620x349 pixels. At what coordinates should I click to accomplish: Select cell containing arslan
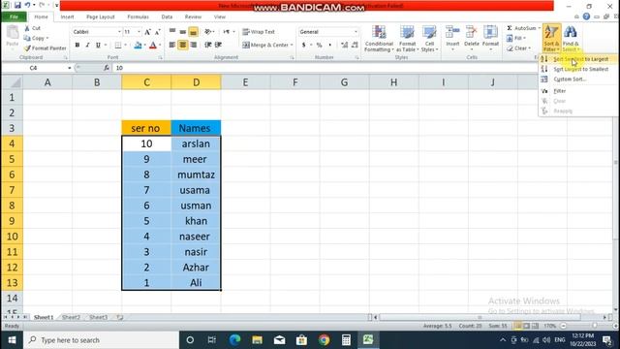pos(196,143)
